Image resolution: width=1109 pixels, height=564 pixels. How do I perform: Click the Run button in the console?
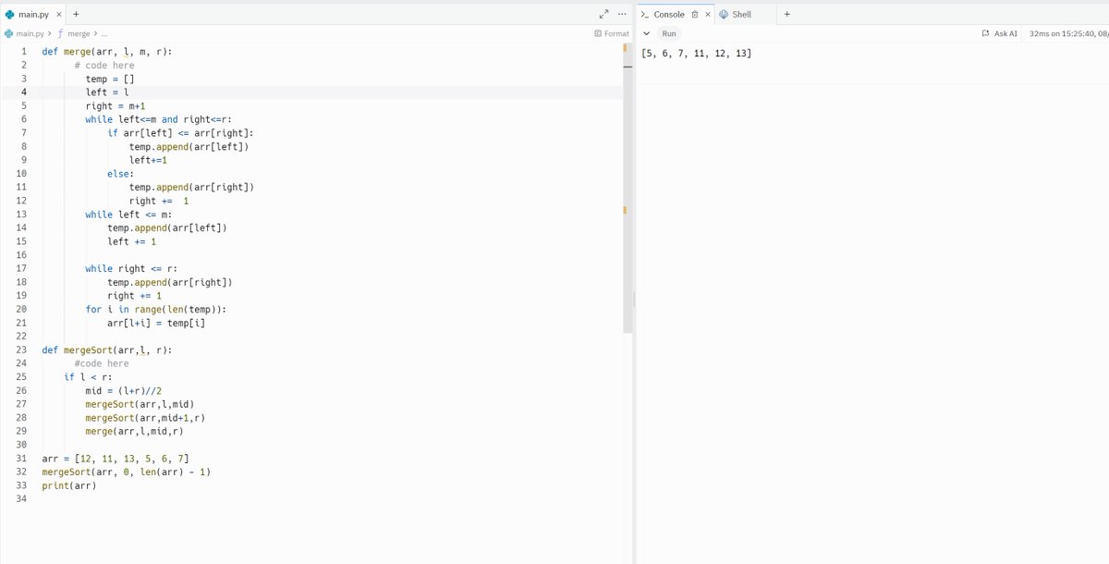(669, 33)
